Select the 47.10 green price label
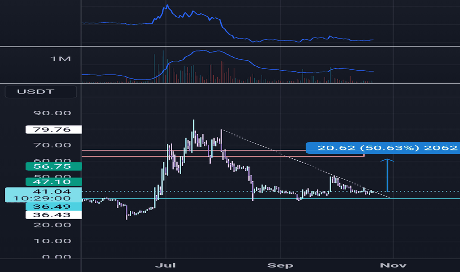460x272 pixels. (x=53, y=181)
